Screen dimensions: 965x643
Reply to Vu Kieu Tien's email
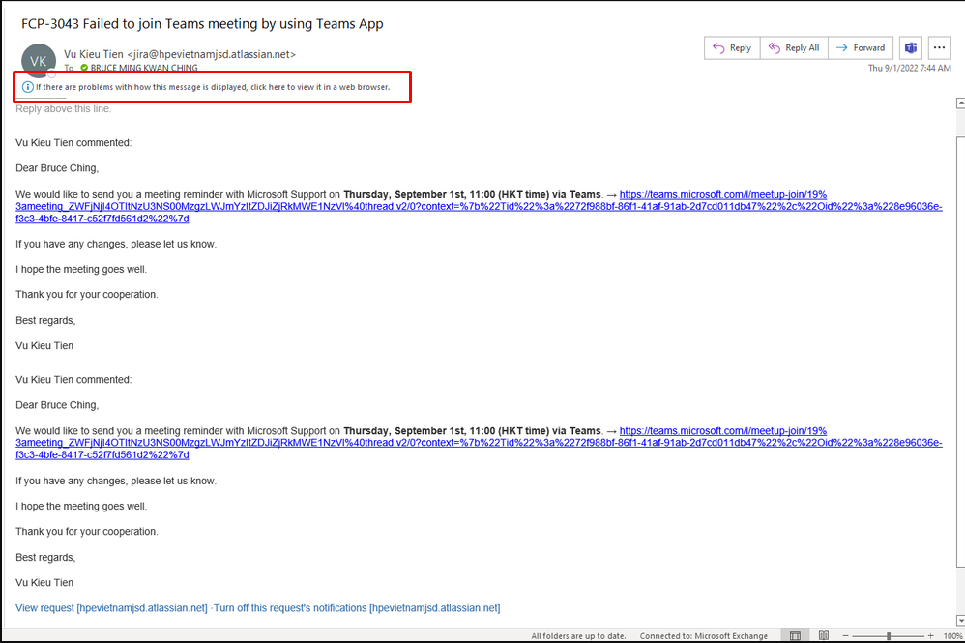pos(732,48)
